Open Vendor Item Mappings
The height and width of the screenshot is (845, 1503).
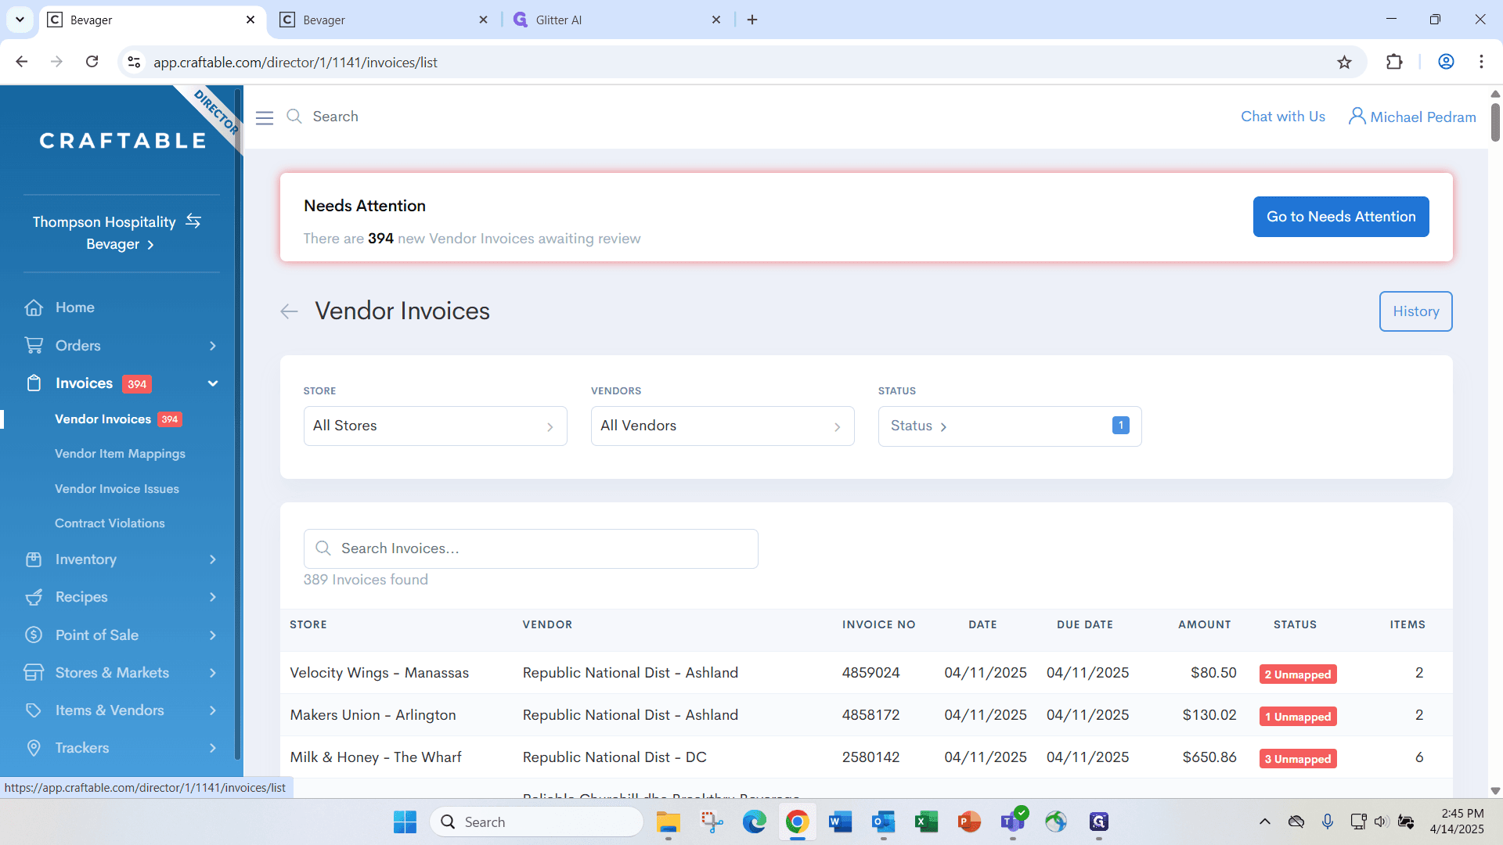click(x=120, y=454)
